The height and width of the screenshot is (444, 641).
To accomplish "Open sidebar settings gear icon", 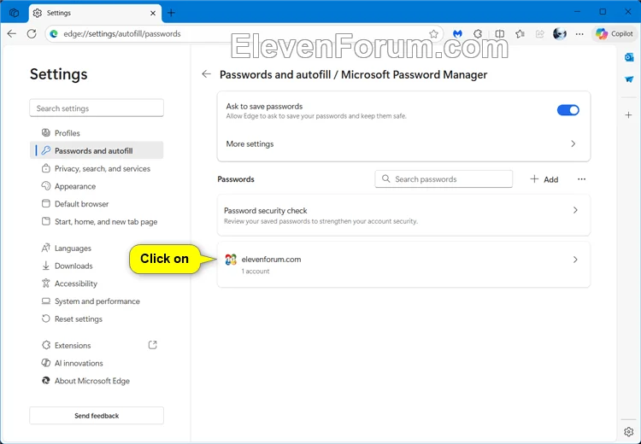I will coord(629,431).
